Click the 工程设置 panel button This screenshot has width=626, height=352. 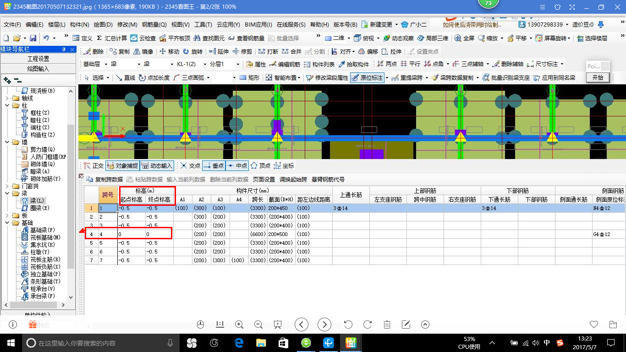pos(38,59)
